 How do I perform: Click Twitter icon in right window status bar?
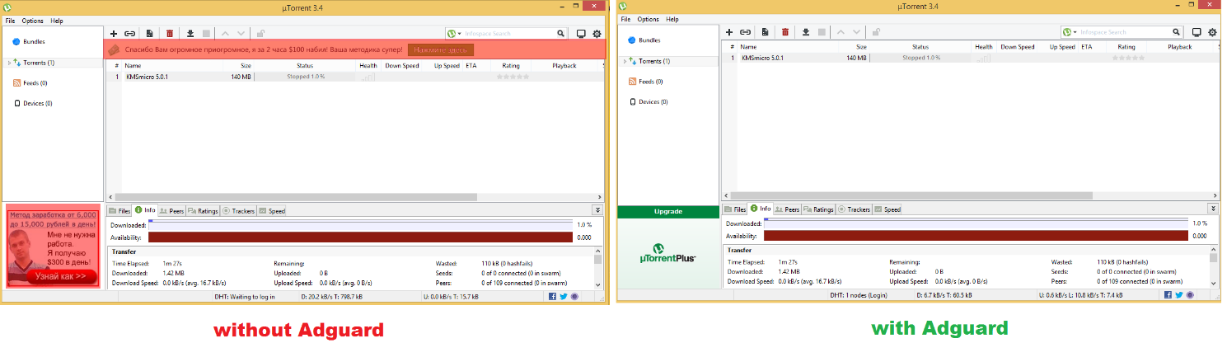tap(1179, 294)
